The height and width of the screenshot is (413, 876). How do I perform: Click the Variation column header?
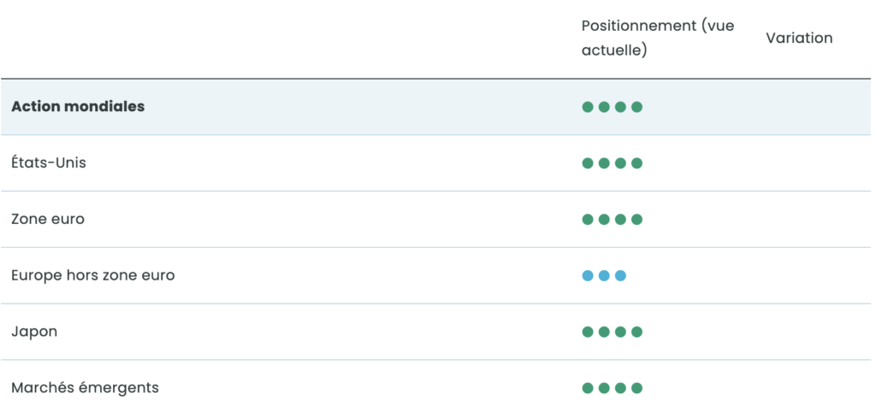[x=799, y=38]
